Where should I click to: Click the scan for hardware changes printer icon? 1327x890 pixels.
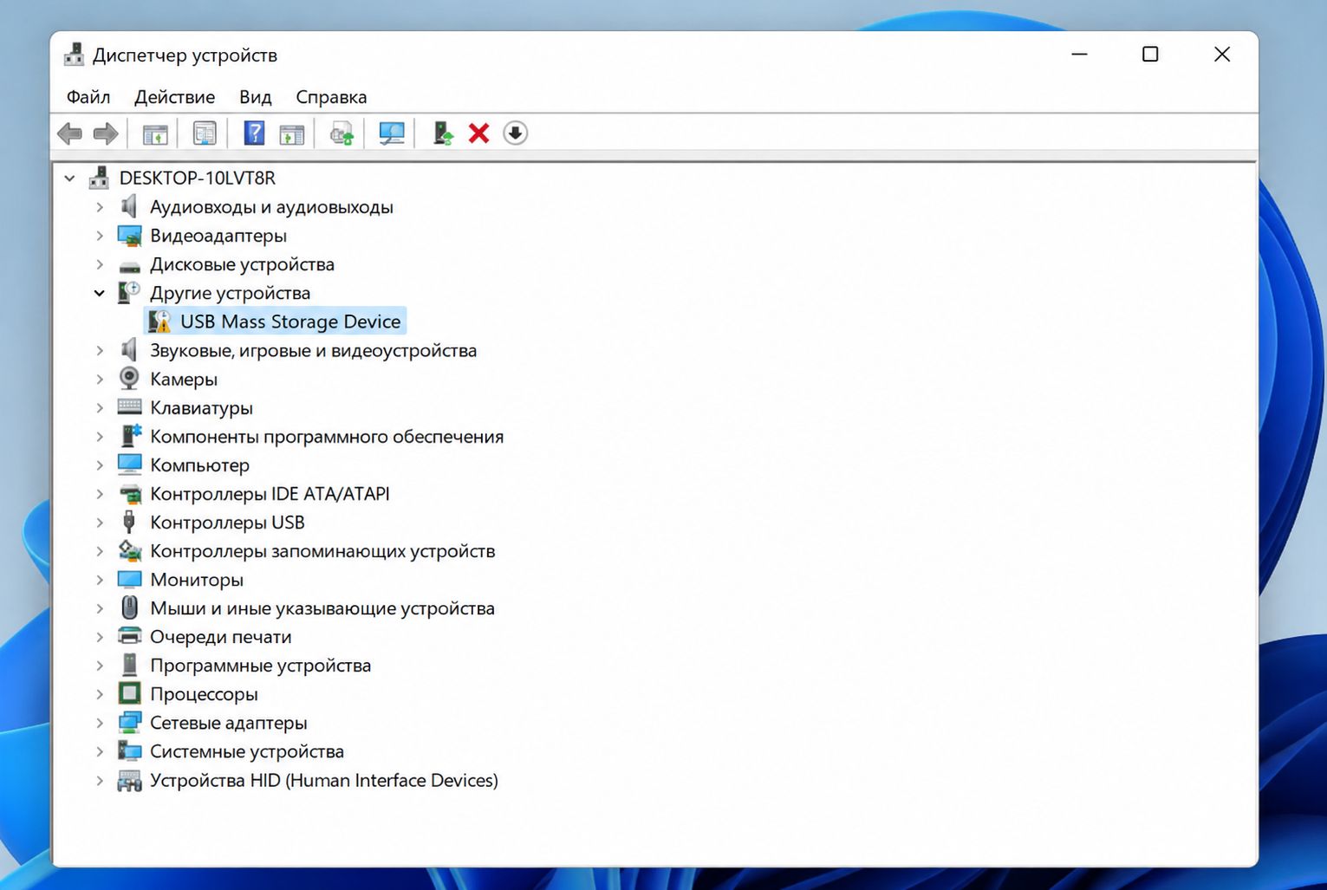pos(342,133)
